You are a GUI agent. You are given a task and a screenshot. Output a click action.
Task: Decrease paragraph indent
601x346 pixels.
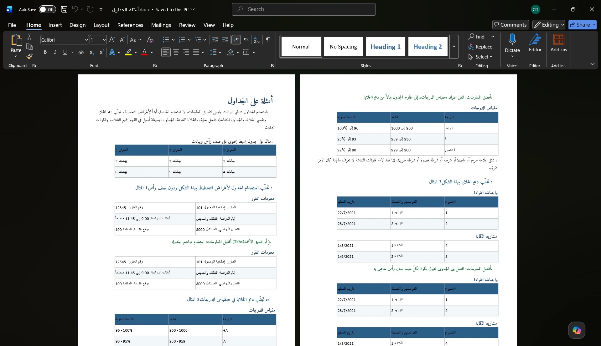[x=215, y=40]
